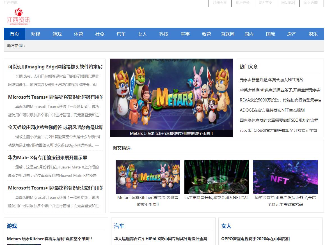Click the 热门文章 panel heading
This screenshot has width=325, height=245.
(x=249, y=67)
